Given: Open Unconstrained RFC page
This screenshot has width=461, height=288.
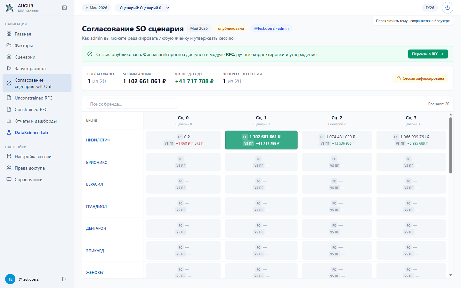Looking at the screenshot, I should (x=37, y=98).
